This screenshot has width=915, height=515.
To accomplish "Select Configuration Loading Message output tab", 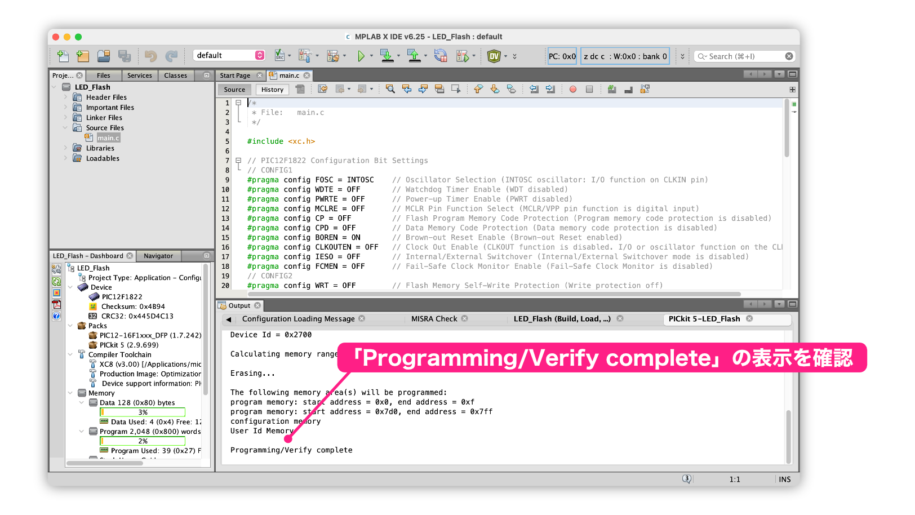I will (x=299, y=319).
